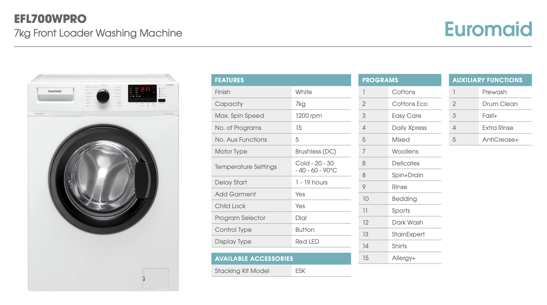
Task: Click the washing machine program dial
Action: (x=103, y=96)
